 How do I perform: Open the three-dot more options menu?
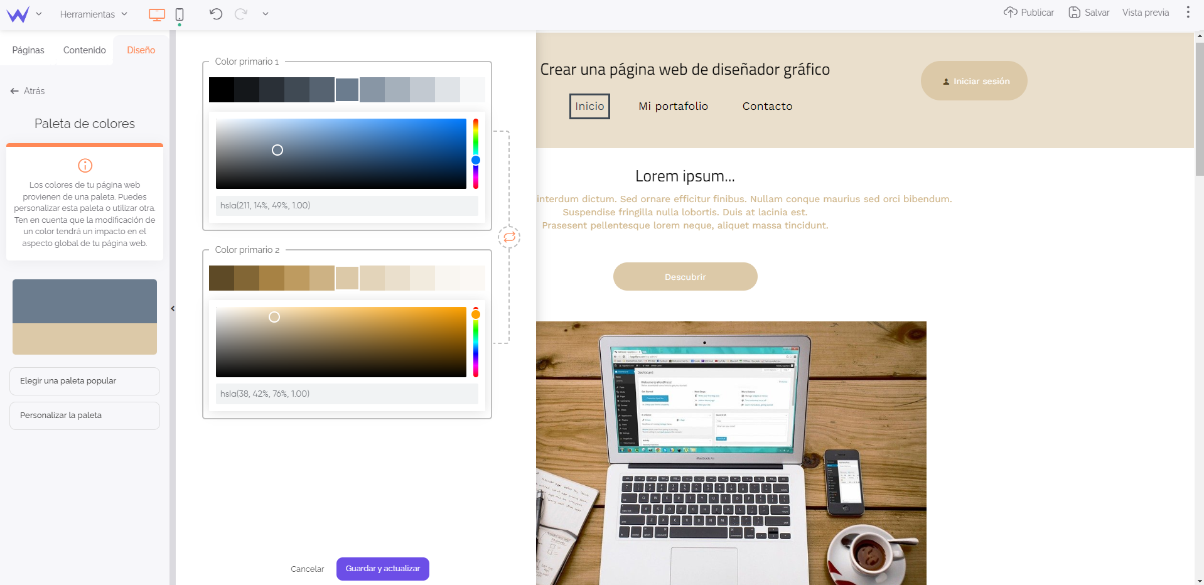pyautogui.click(x=1188, y=13)
